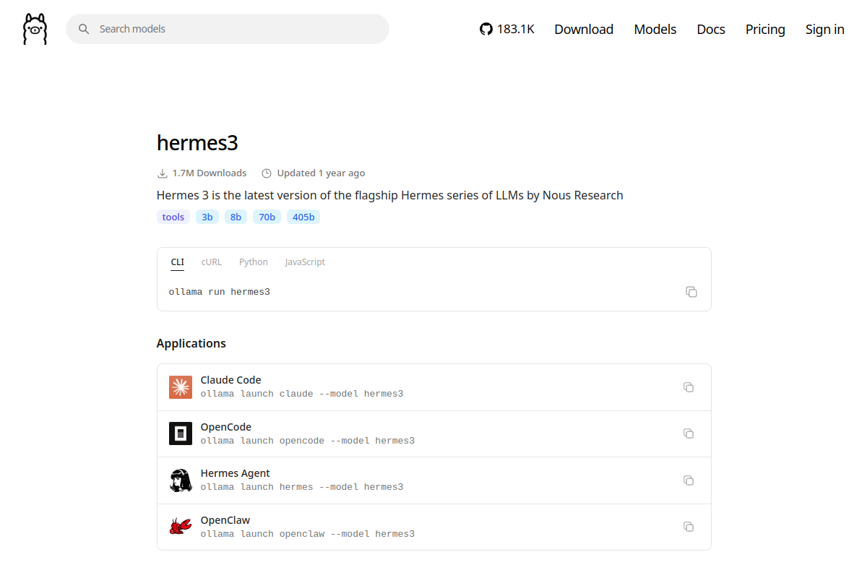867x578 pixels.
Task: Click the updated clock icon
Action: point(267,173)
